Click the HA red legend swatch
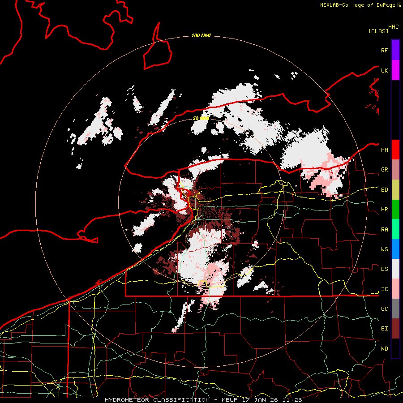This screenshot has width=403, height=403. click(395, 150)
